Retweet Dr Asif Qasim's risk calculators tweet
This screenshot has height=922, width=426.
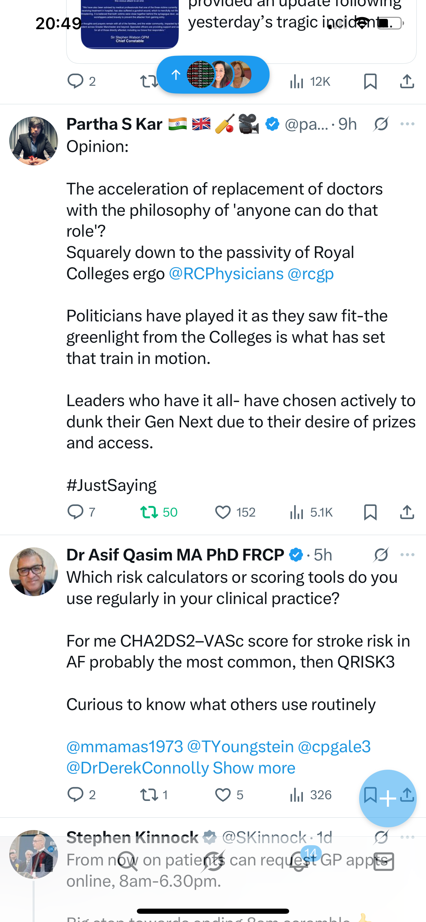click(149, 795)
